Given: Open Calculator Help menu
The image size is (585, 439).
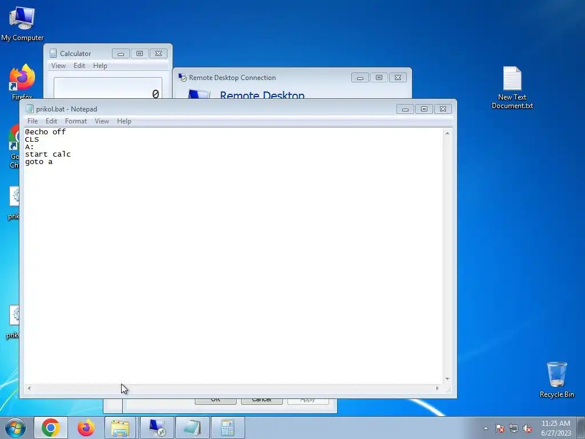Looking at the screenshot, I should click(100, 65).
